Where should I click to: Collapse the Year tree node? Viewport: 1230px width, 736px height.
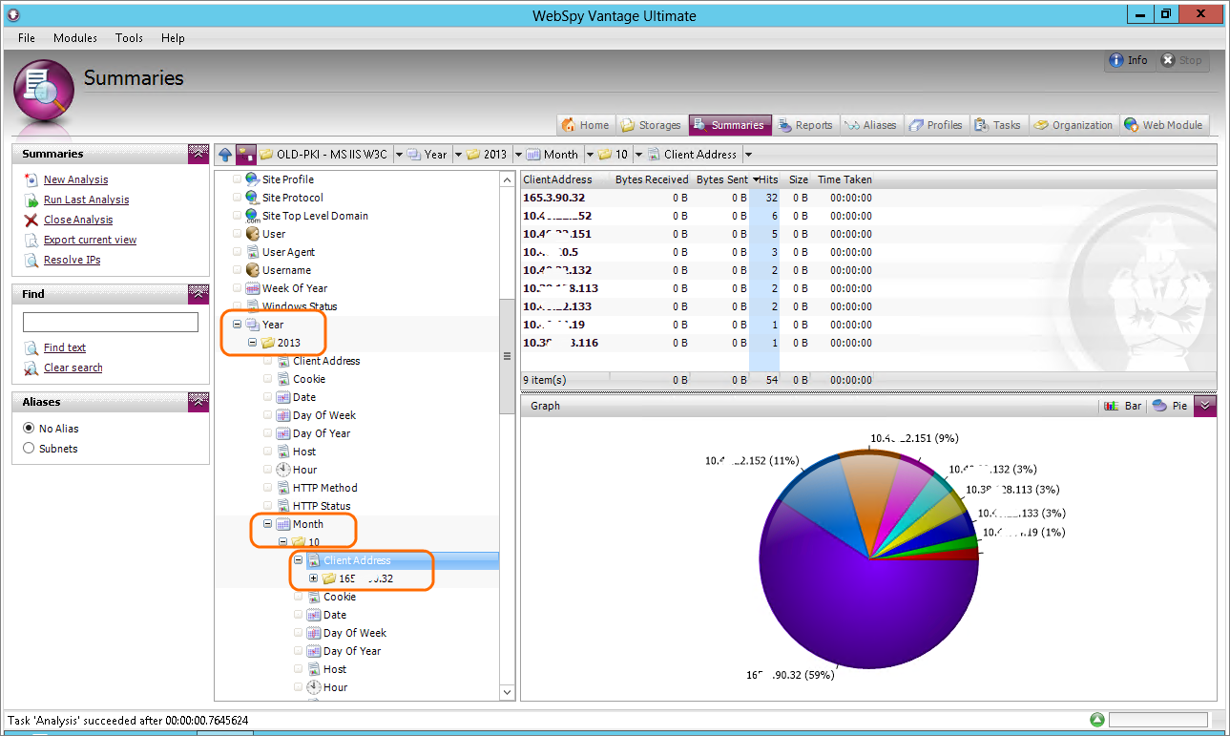[x=238, y=325]
